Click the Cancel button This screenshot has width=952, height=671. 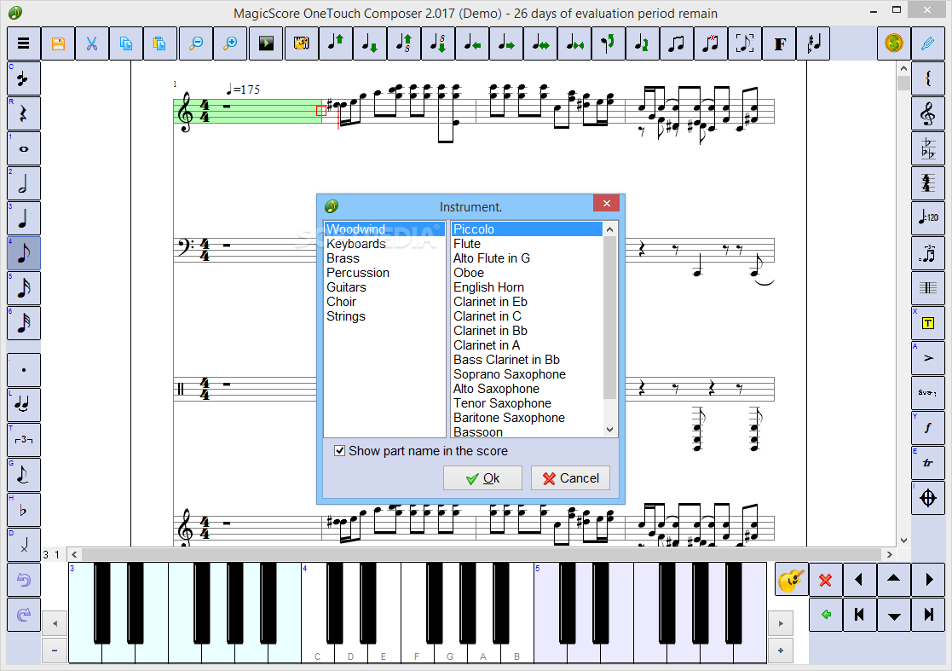(570, 478)
